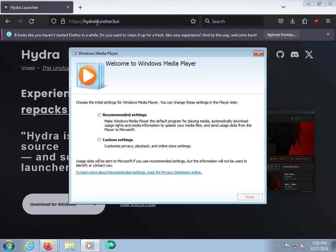Select Custom settings radio button
336x252 pixels.
(99, 140)
